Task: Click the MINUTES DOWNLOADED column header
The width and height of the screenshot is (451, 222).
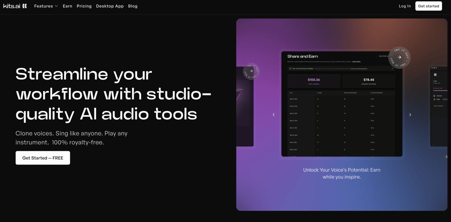Action: click(350, 93)
